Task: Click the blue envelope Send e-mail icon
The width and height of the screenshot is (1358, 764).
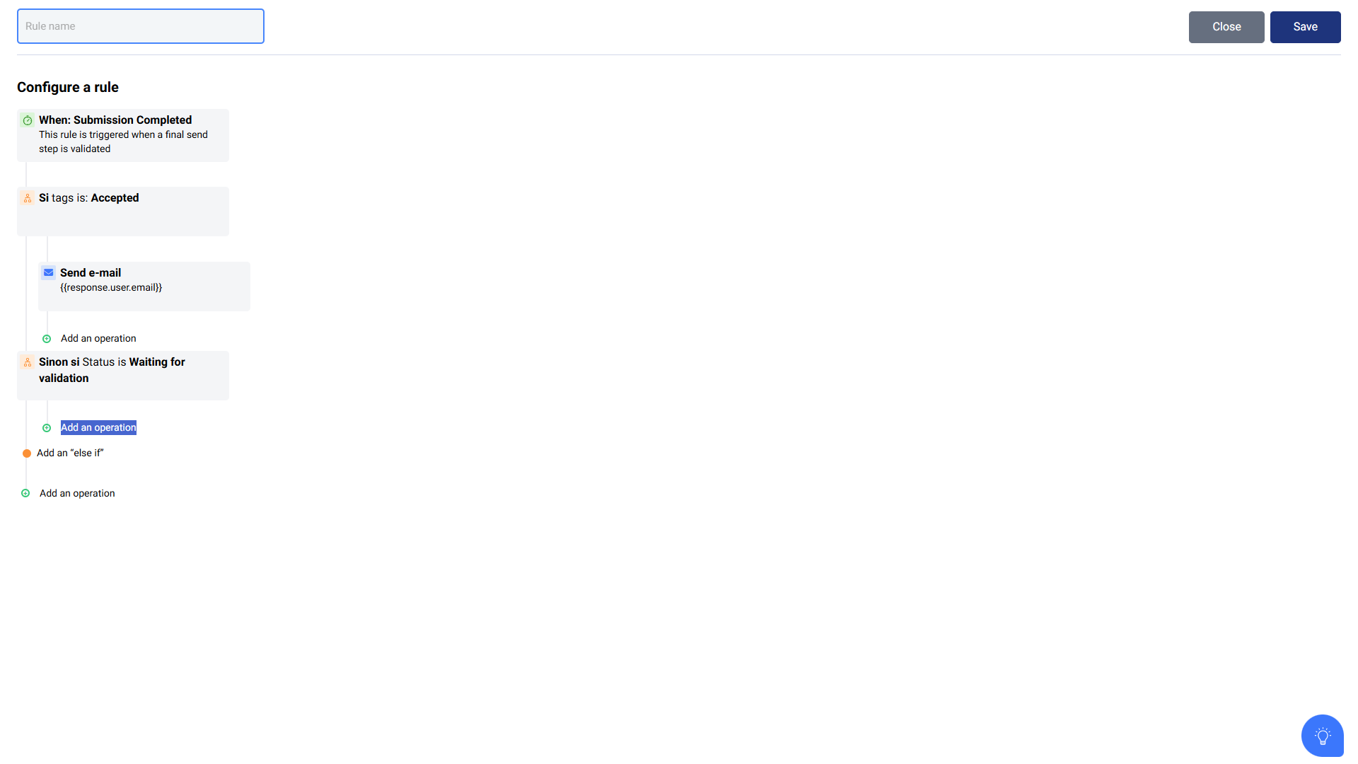Action: click(x=49, y=272)
